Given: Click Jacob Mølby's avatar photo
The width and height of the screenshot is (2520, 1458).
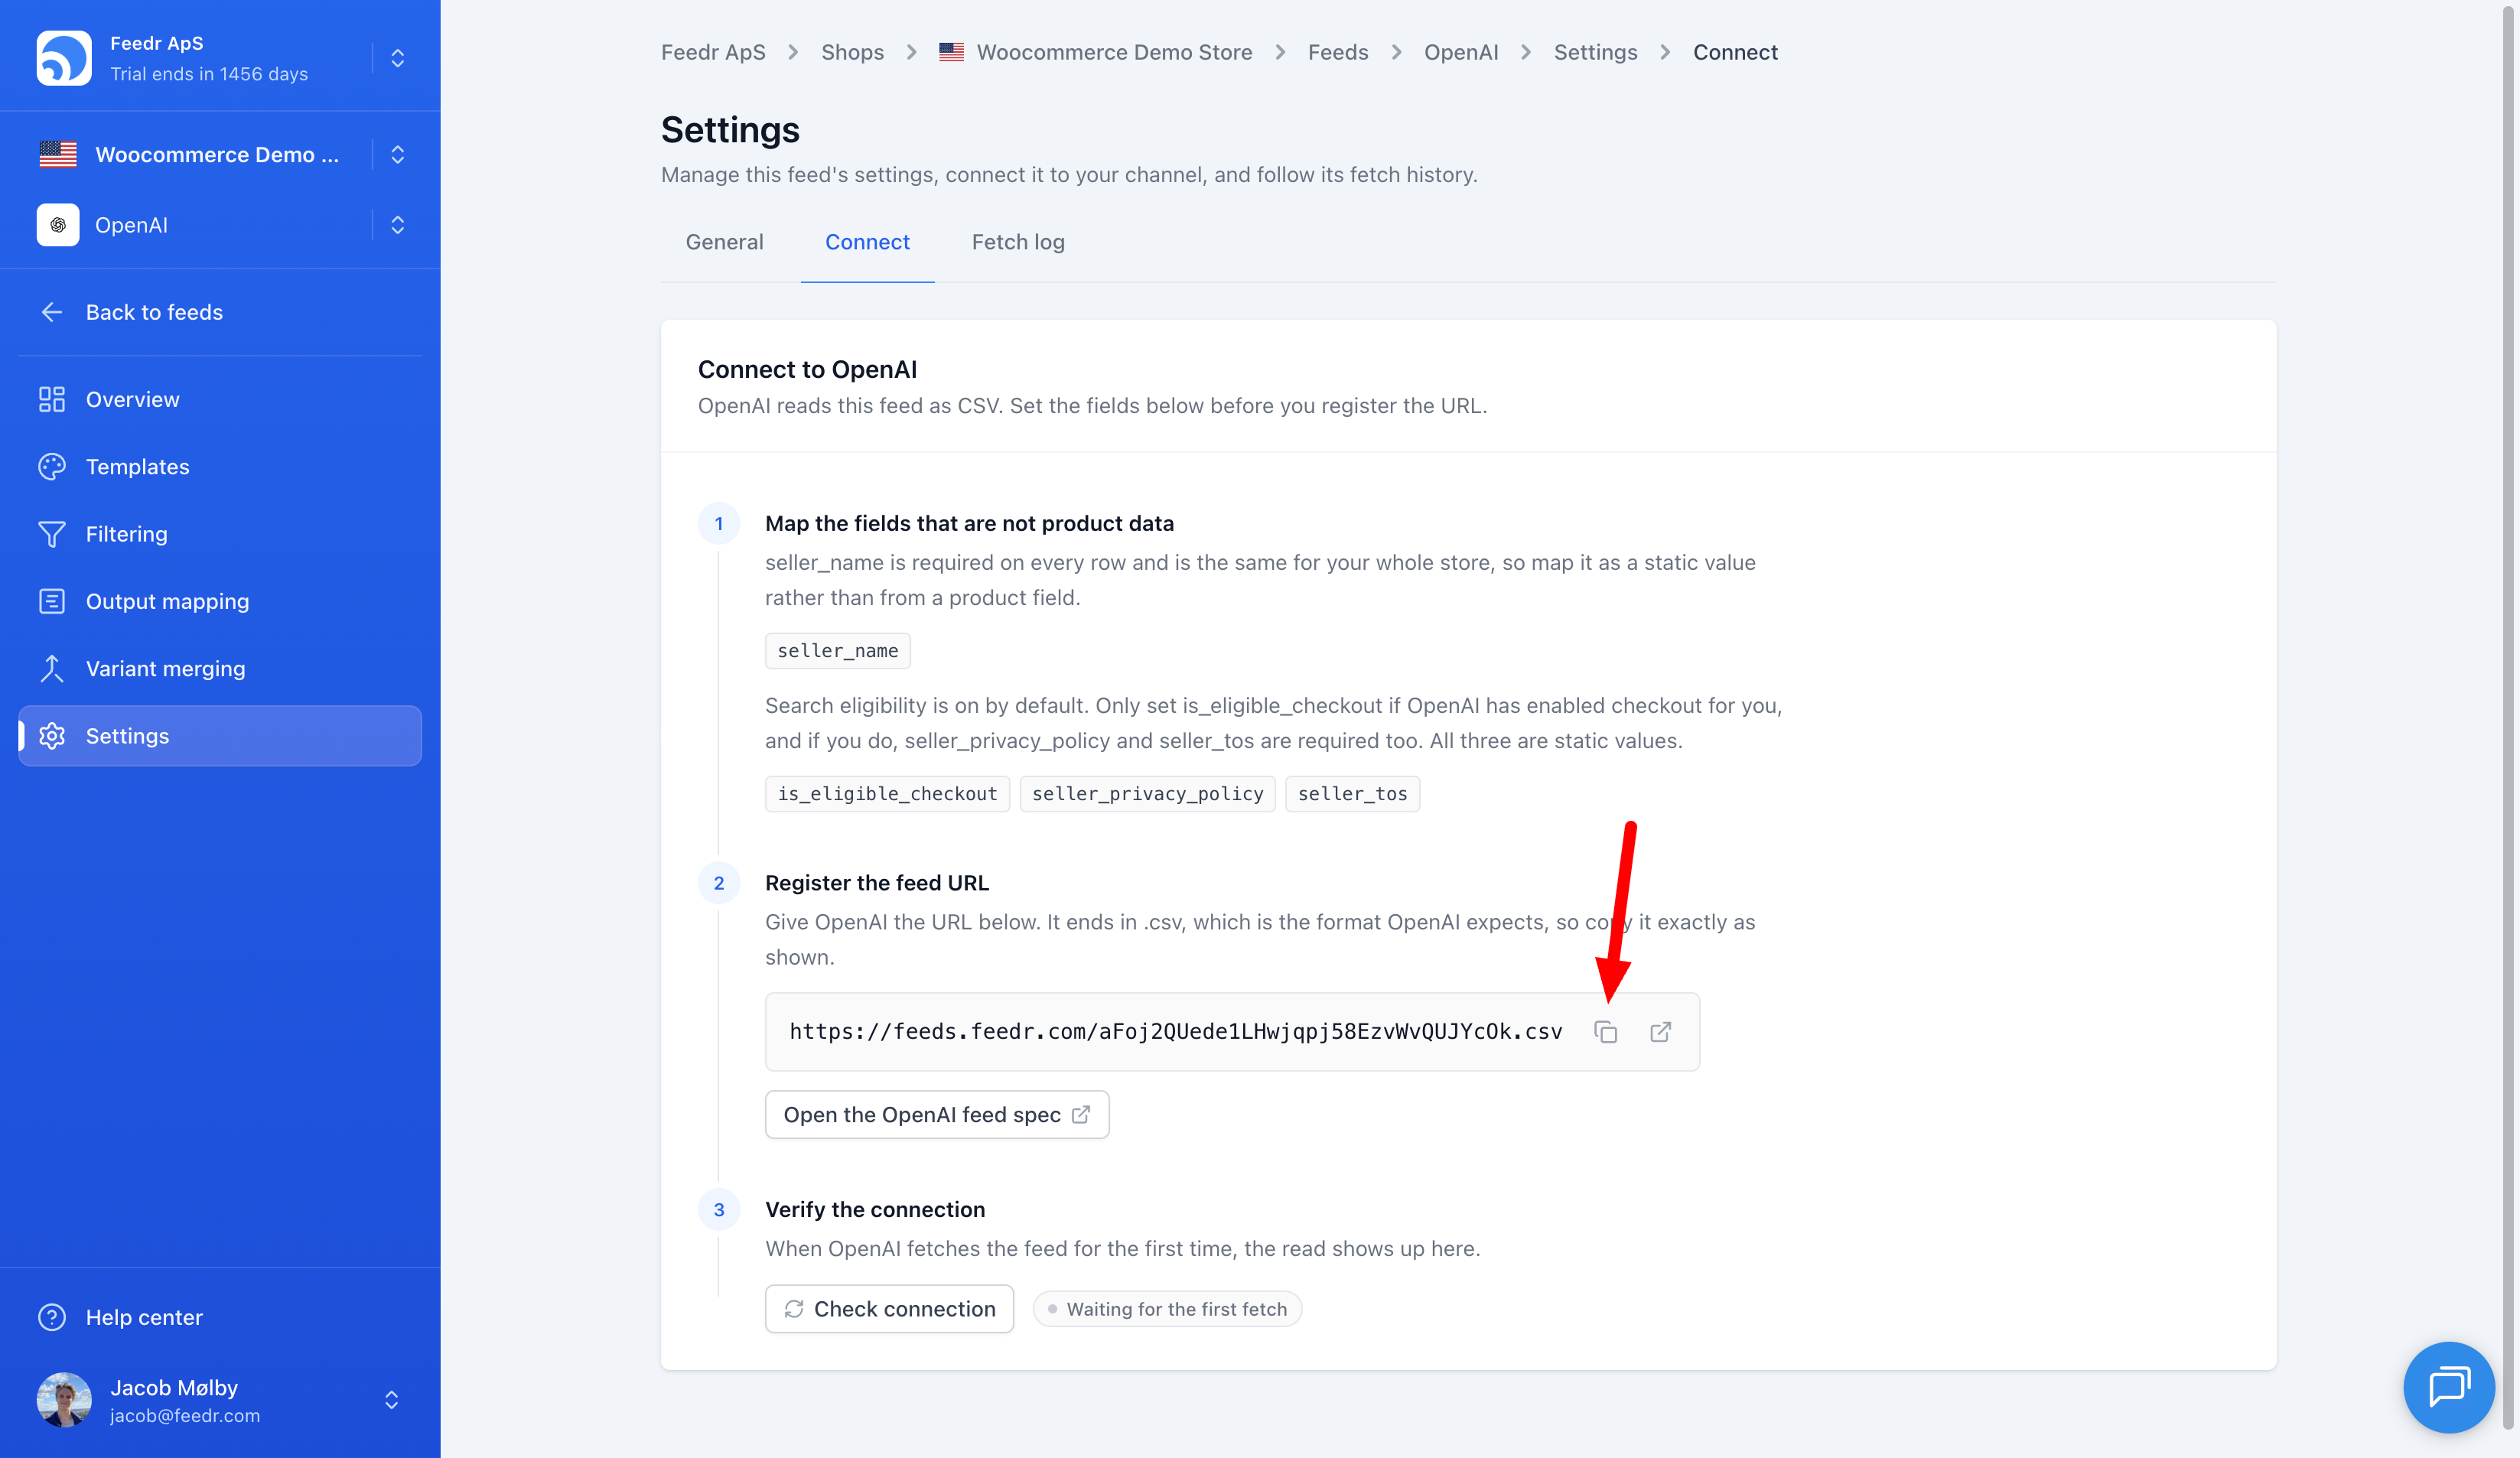Looking at the screenshot, I should [x=64, y=1400].
